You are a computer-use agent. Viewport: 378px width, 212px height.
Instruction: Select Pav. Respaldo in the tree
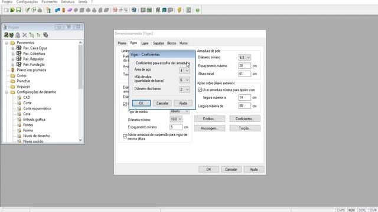[33, 59]
